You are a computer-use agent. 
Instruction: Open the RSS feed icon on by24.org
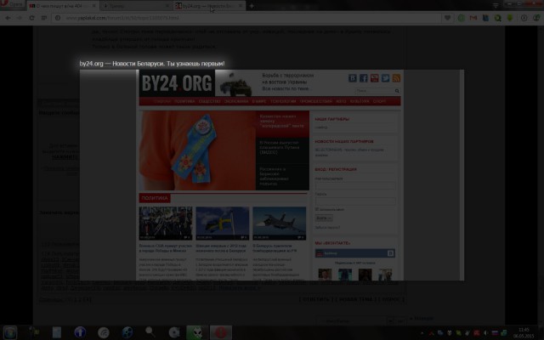397,78
